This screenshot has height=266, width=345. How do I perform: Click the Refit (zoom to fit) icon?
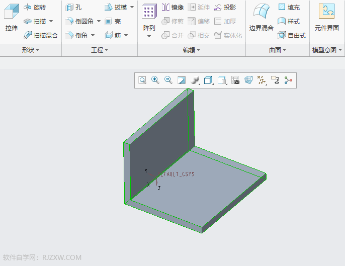coord(142,80)
